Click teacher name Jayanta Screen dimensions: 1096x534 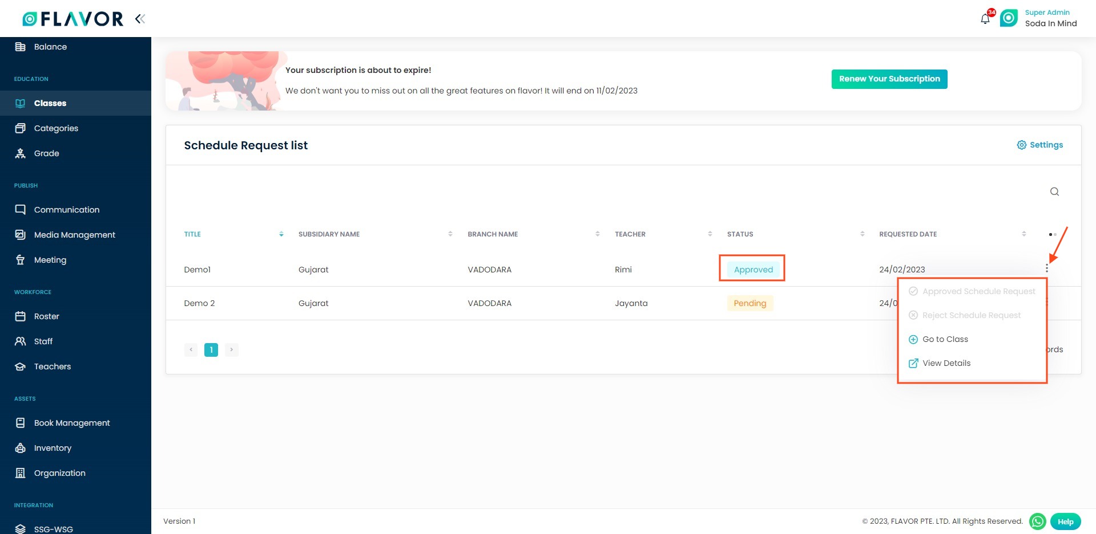click(631, 303)
